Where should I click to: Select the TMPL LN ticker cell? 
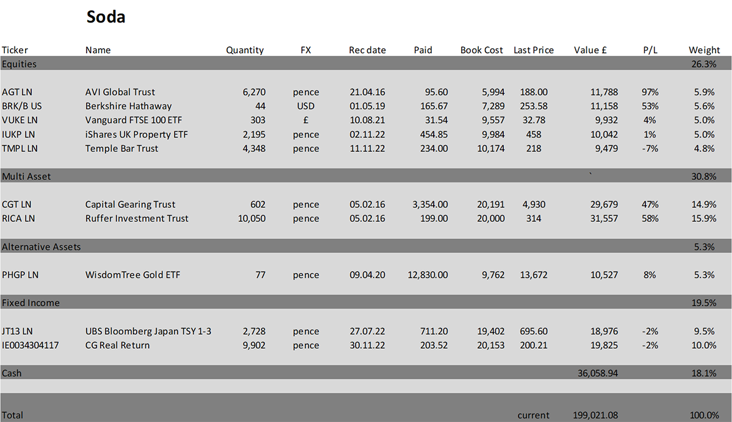[20, 148]
